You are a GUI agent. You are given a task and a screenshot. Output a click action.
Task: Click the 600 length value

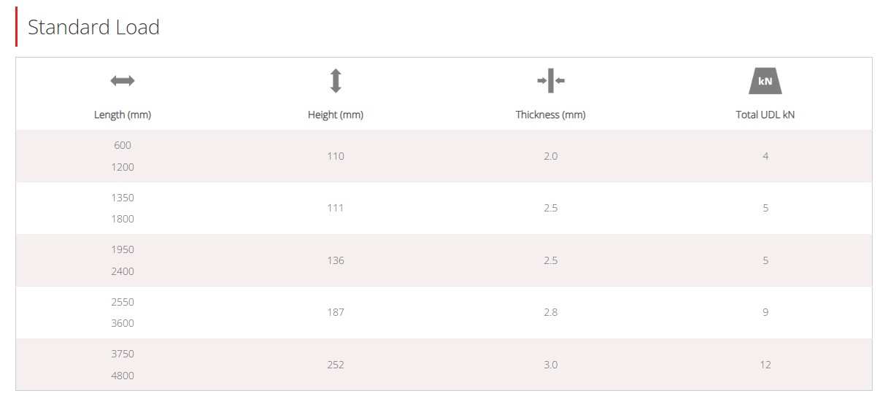(x=123, y=145)
